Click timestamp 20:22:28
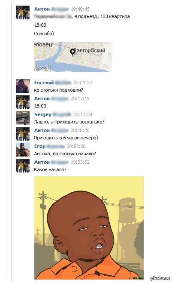Screen dimensions: 172x283 pyautogui.click(x=76, y=146)
